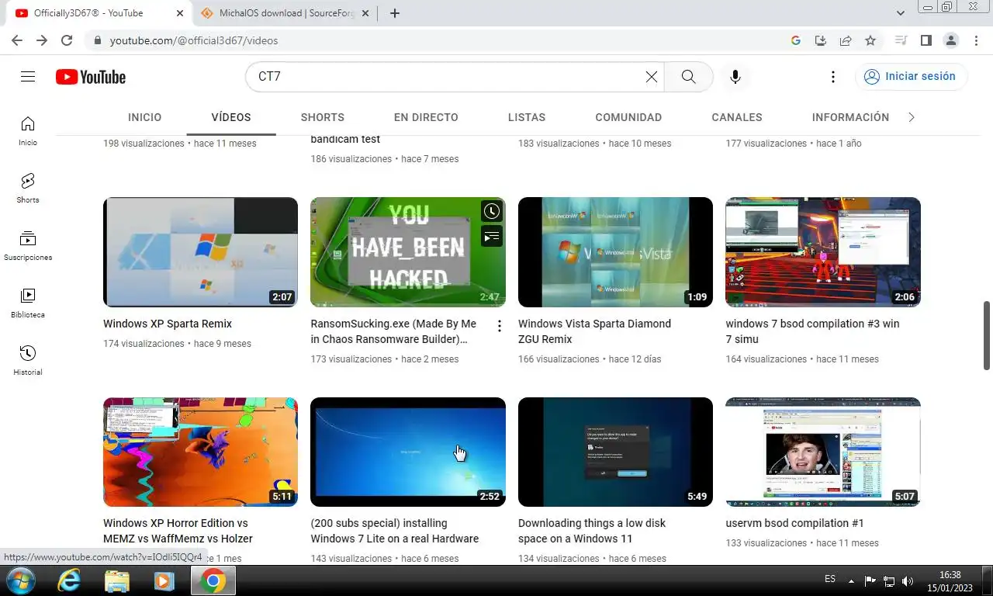The height and width of the screenshot is (596, 993).
Task: Switch to the INICIO channel tab
Action: [x=145, y=117]
